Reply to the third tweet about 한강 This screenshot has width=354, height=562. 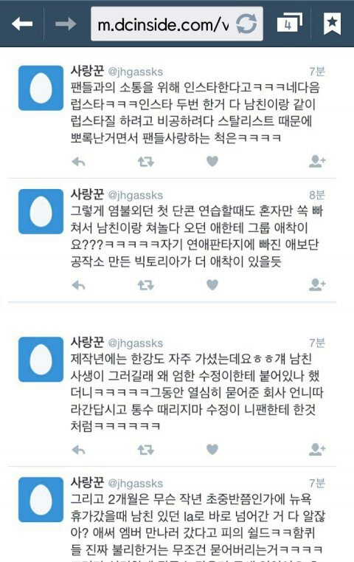78,450
